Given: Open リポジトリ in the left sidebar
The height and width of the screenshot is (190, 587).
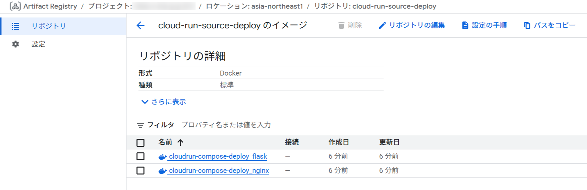Looking at the screenshot, I should pos(49,26).
